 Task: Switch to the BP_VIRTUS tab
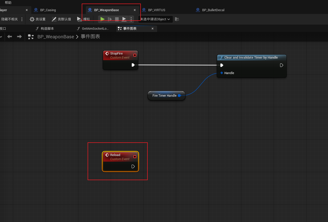157,10
